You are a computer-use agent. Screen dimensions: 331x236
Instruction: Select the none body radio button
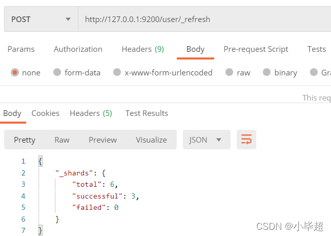coord(15,72)
